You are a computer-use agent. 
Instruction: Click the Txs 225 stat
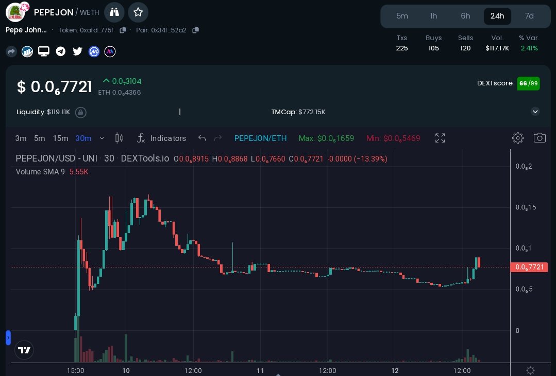[402, 43]
